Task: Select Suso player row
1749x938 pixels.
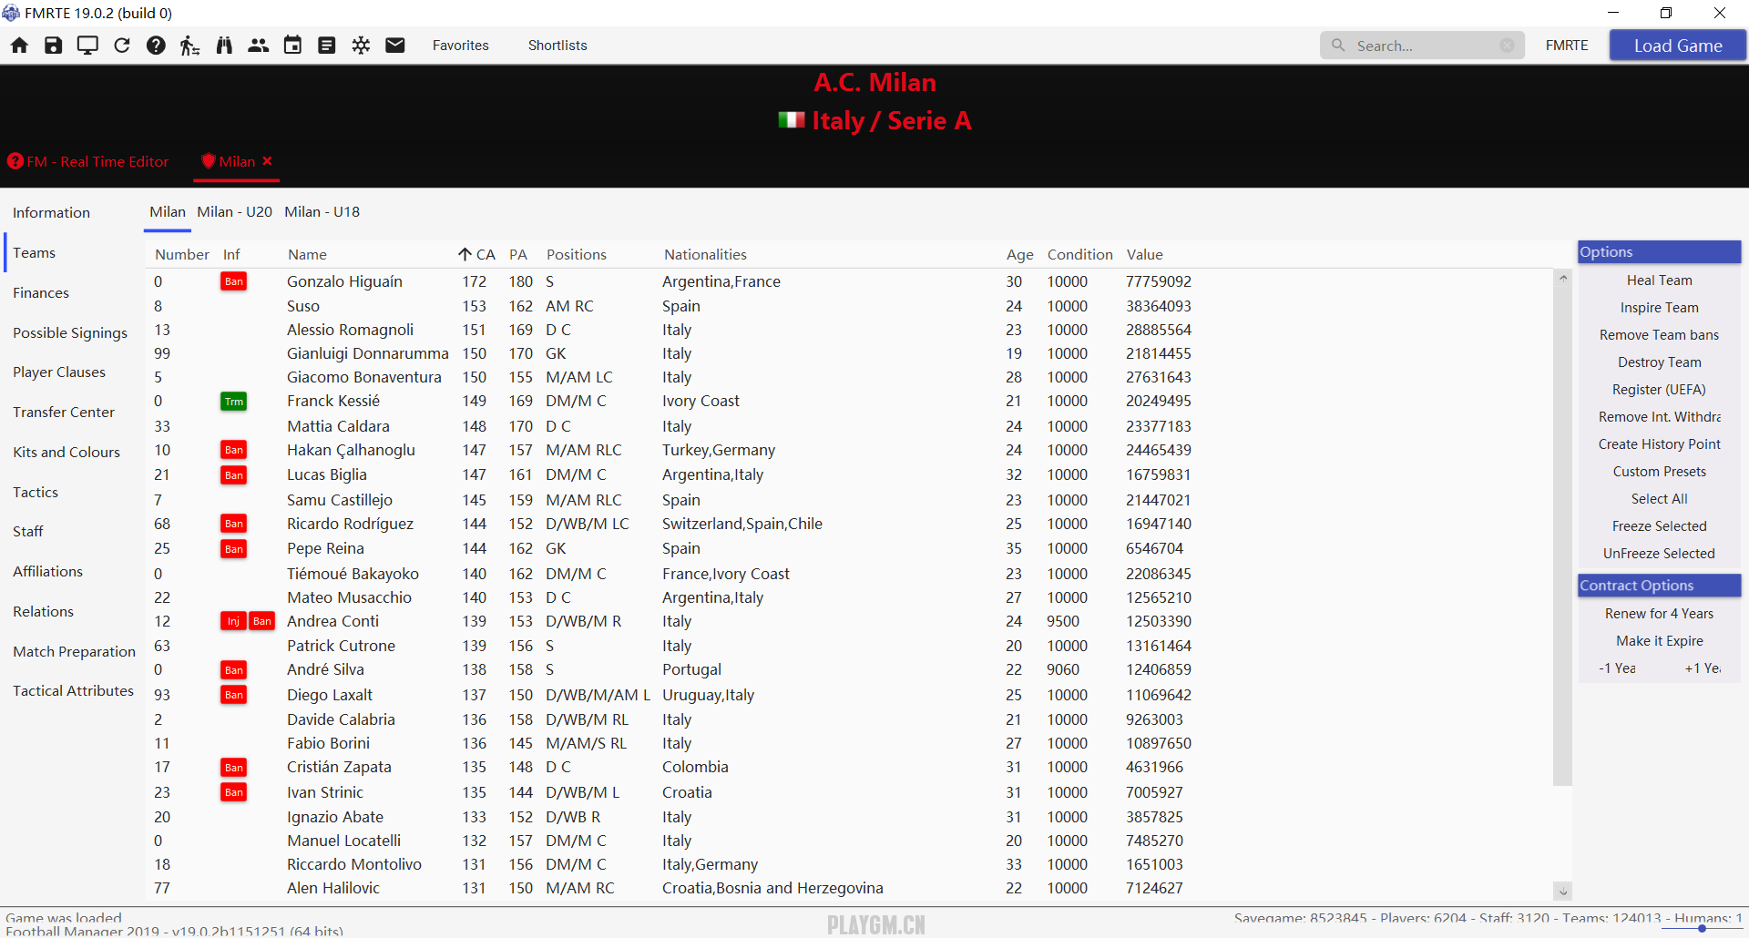Action: point(850,306)
